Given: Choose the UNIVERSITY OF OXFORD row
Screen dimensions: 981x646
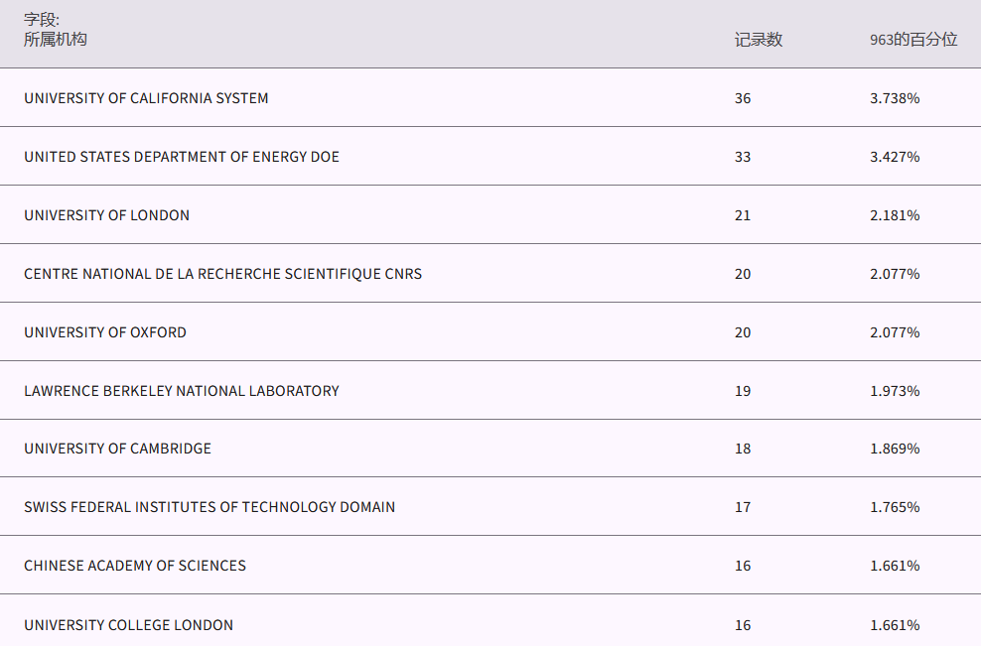Looking at the screenshot, I should point(105,332).
